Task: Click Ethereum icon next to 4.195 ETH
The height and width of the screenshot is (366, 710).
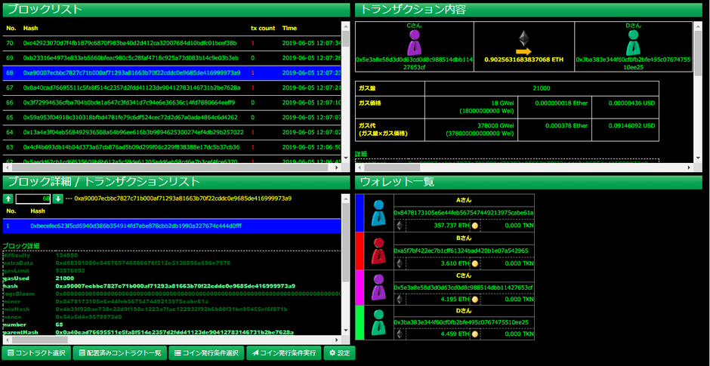Action: tap(400, 299)
